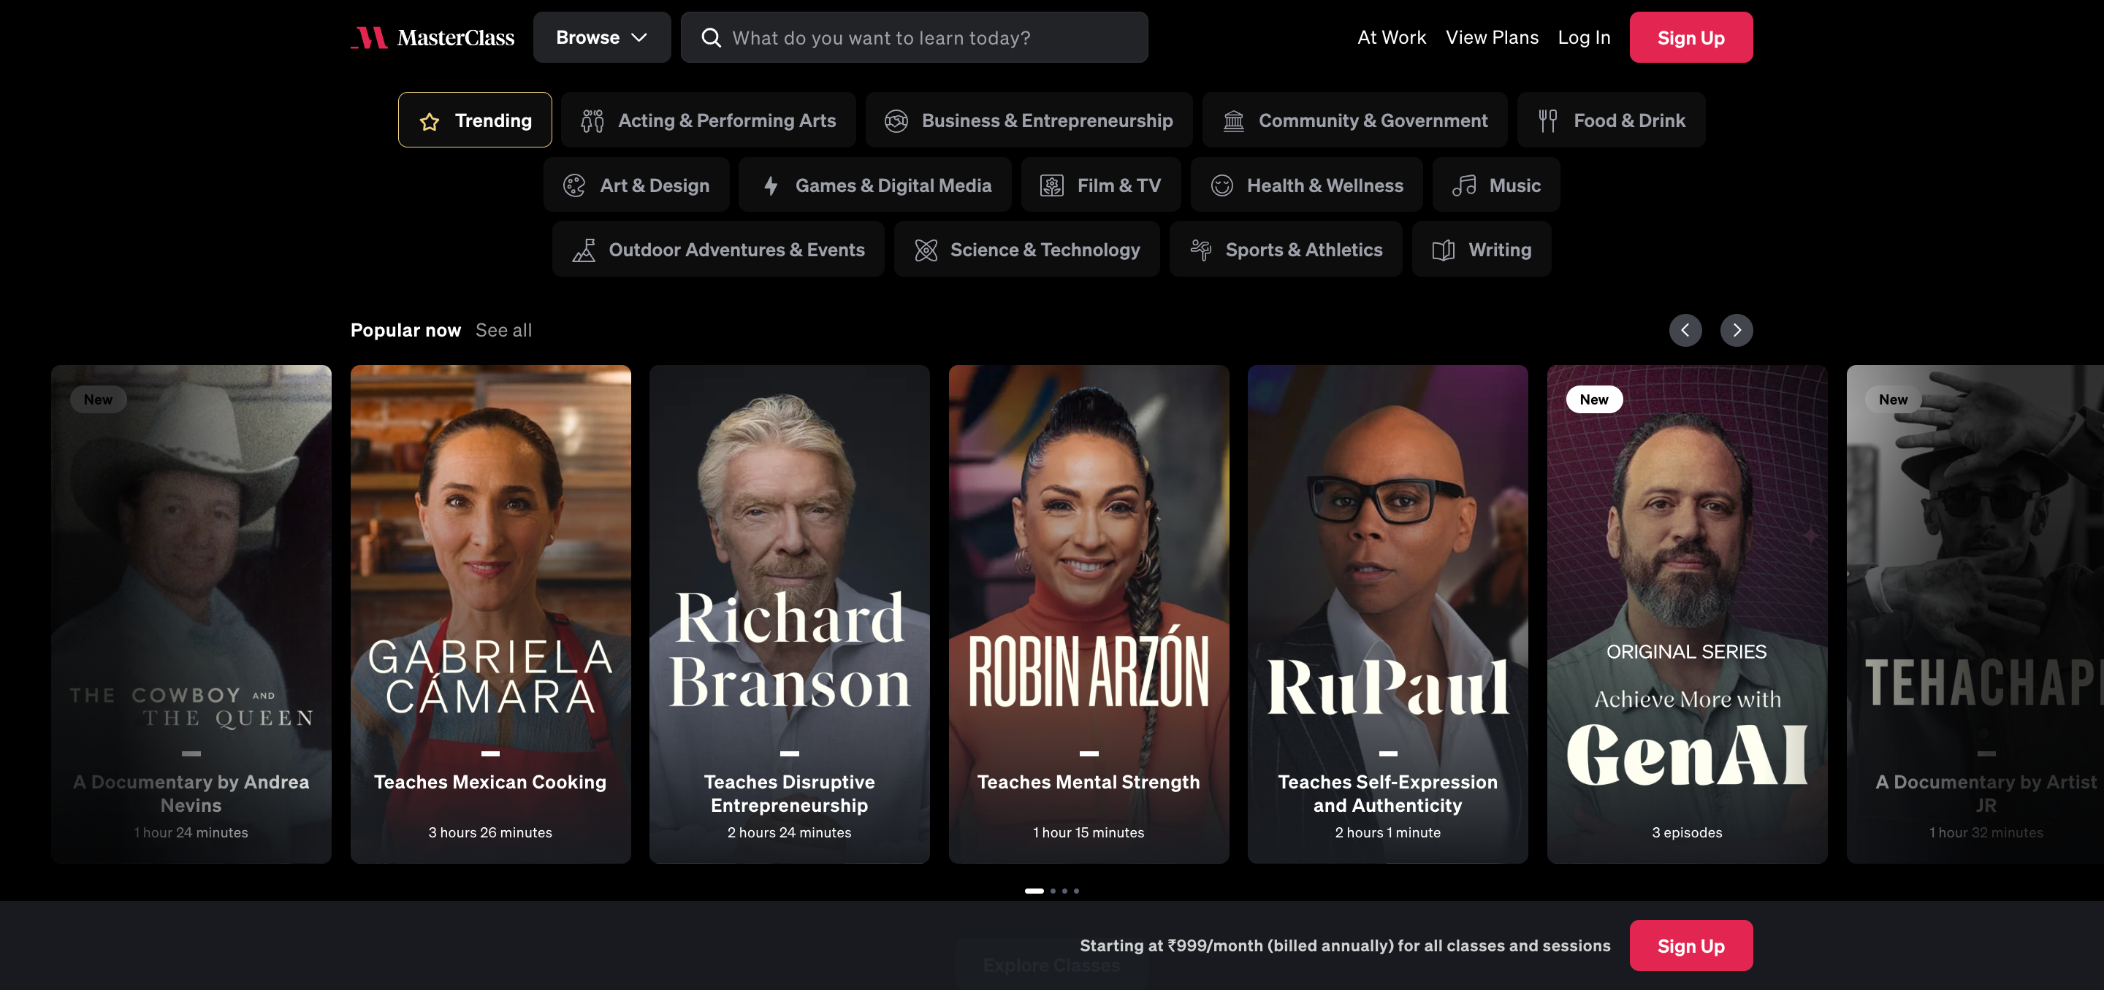Go to next carousel slide

tap(1737, 330)
